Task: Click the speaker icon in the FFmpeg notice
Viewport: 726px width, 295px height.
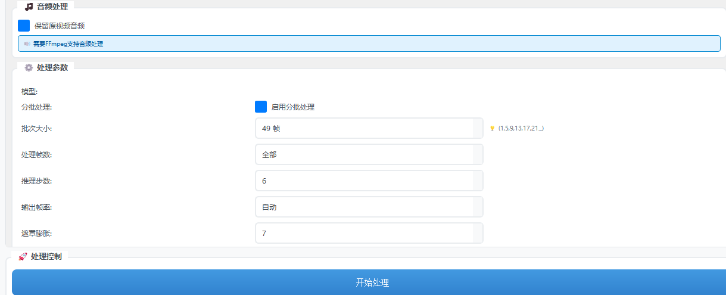Action: click(27, 44)
